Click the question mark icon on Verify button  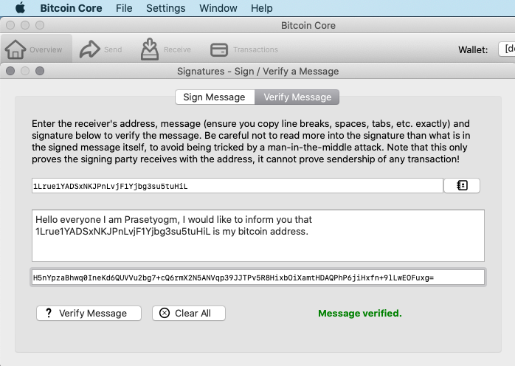pos(49,313)
